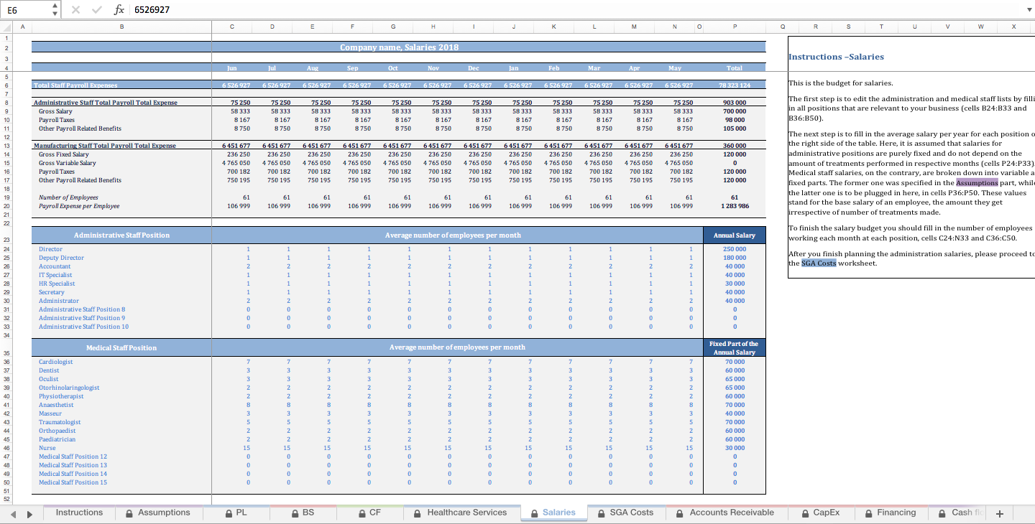Switch to Healthcare Services sheet tab
This screenshot has height=524, width=1035.
[x=460, y=513]
